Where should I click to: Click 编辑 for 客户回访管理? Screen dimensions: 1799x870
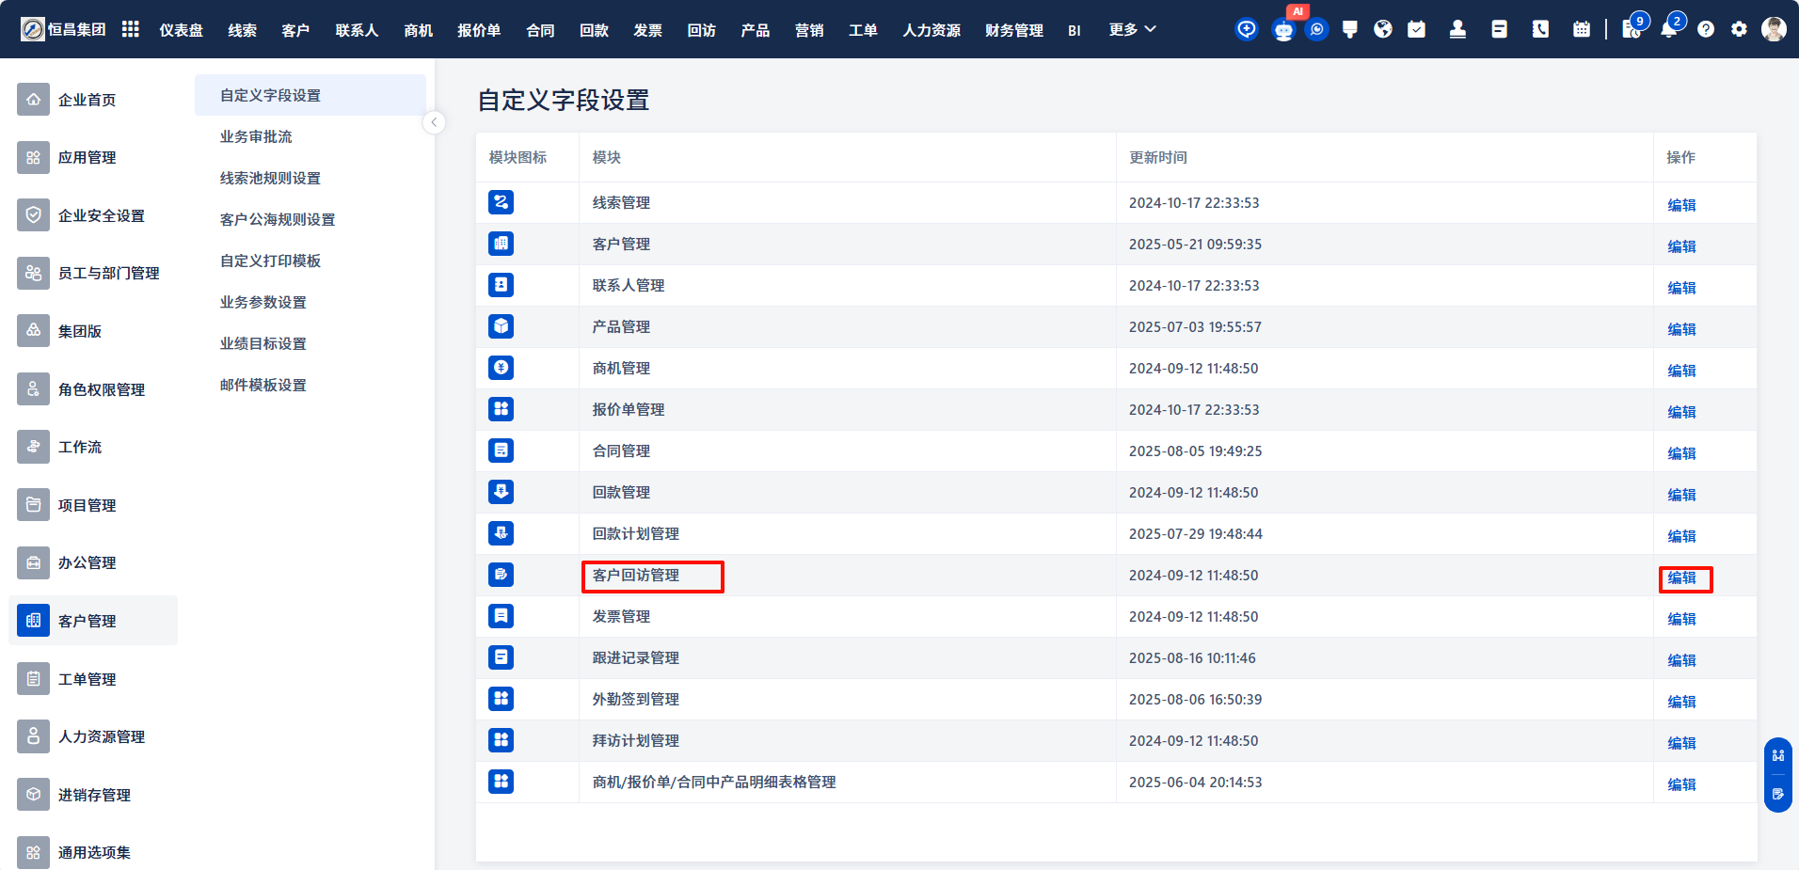[x=1681, y=578]
